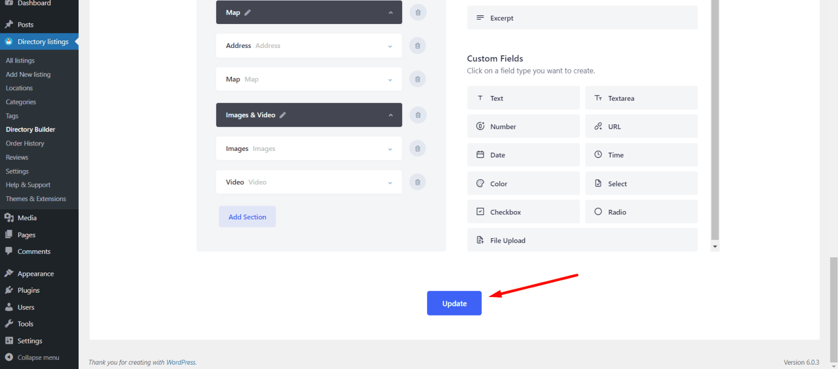Edit the Images & Video section name
The height and width of the screenshot is (369, 838).
point(283,115)
